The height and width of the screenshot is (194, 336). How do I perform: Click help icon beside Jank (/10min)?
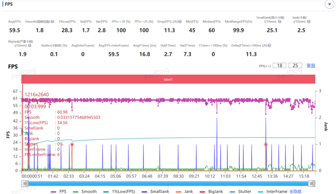308,21
